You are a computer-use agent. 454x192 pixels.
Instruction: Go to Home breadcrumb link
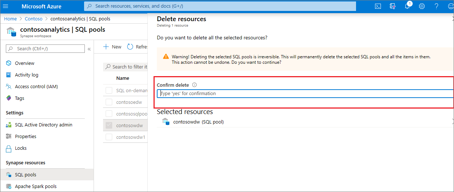pyautogui.click(x=11, y=19)
